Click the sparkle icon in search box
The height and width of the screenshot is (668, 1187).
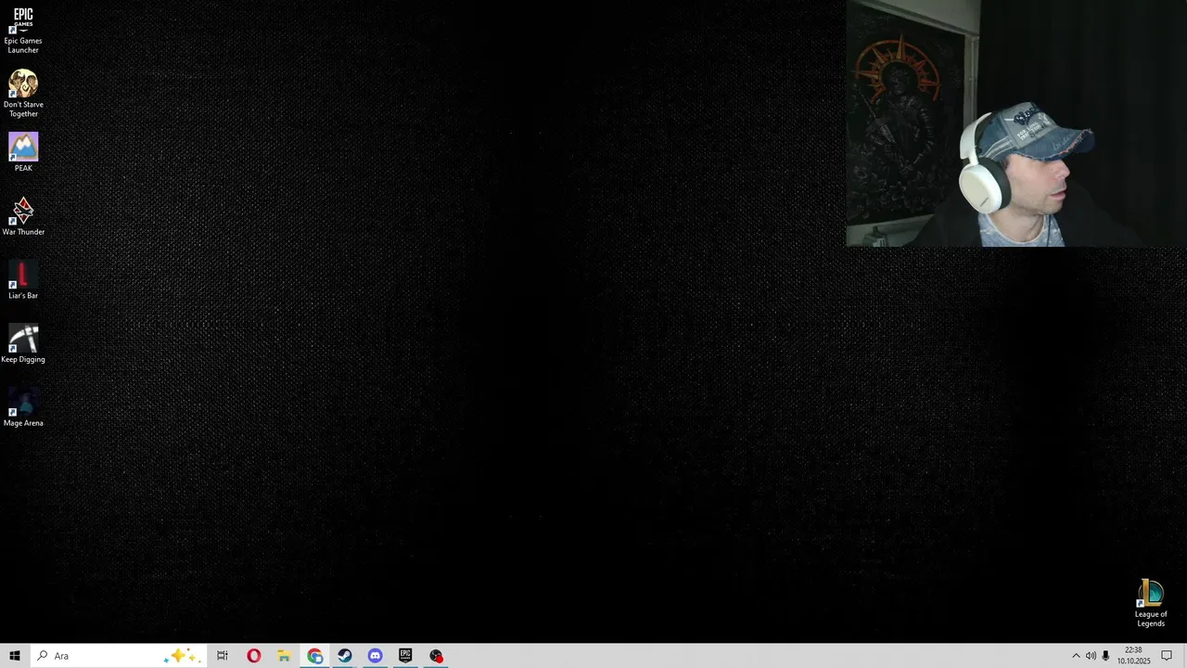181,656
